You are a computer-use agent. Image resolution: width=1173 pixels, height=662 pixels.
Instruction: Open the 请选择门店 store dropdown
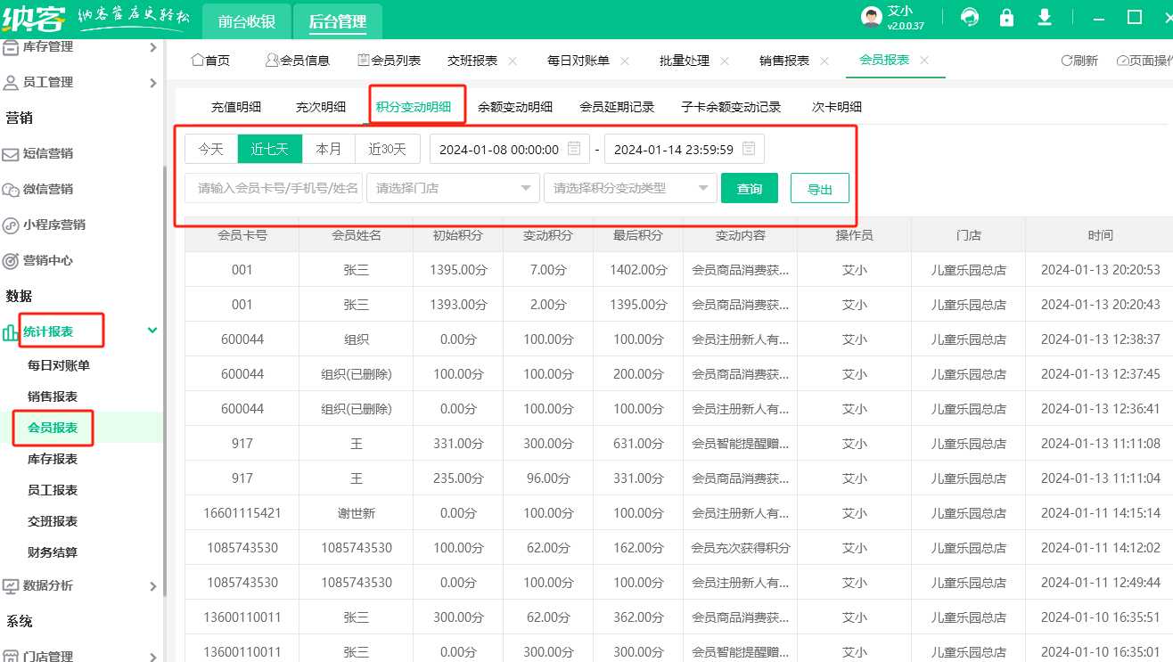click(x=453, y=188)
